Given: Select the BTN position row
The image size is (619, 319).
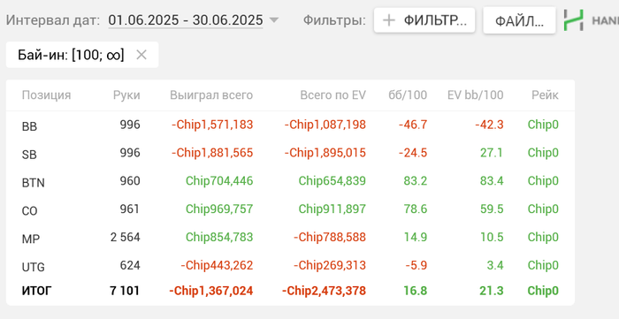Looking at the screenshot, I should (x=290, y=181).
